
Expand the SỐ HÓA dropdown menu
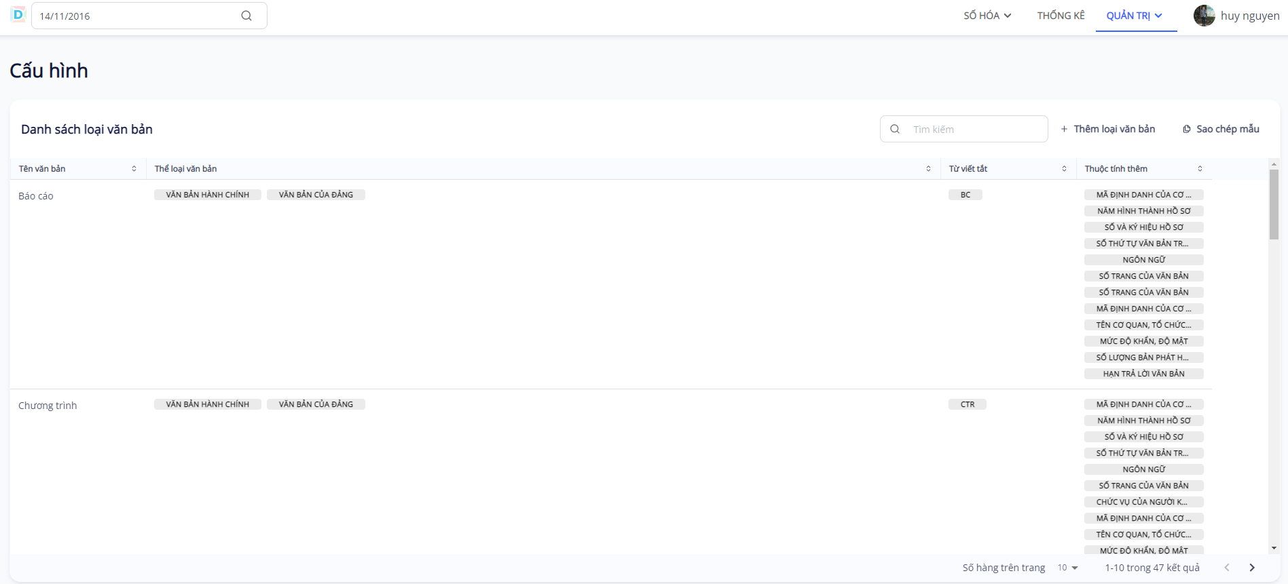[987, 16]
